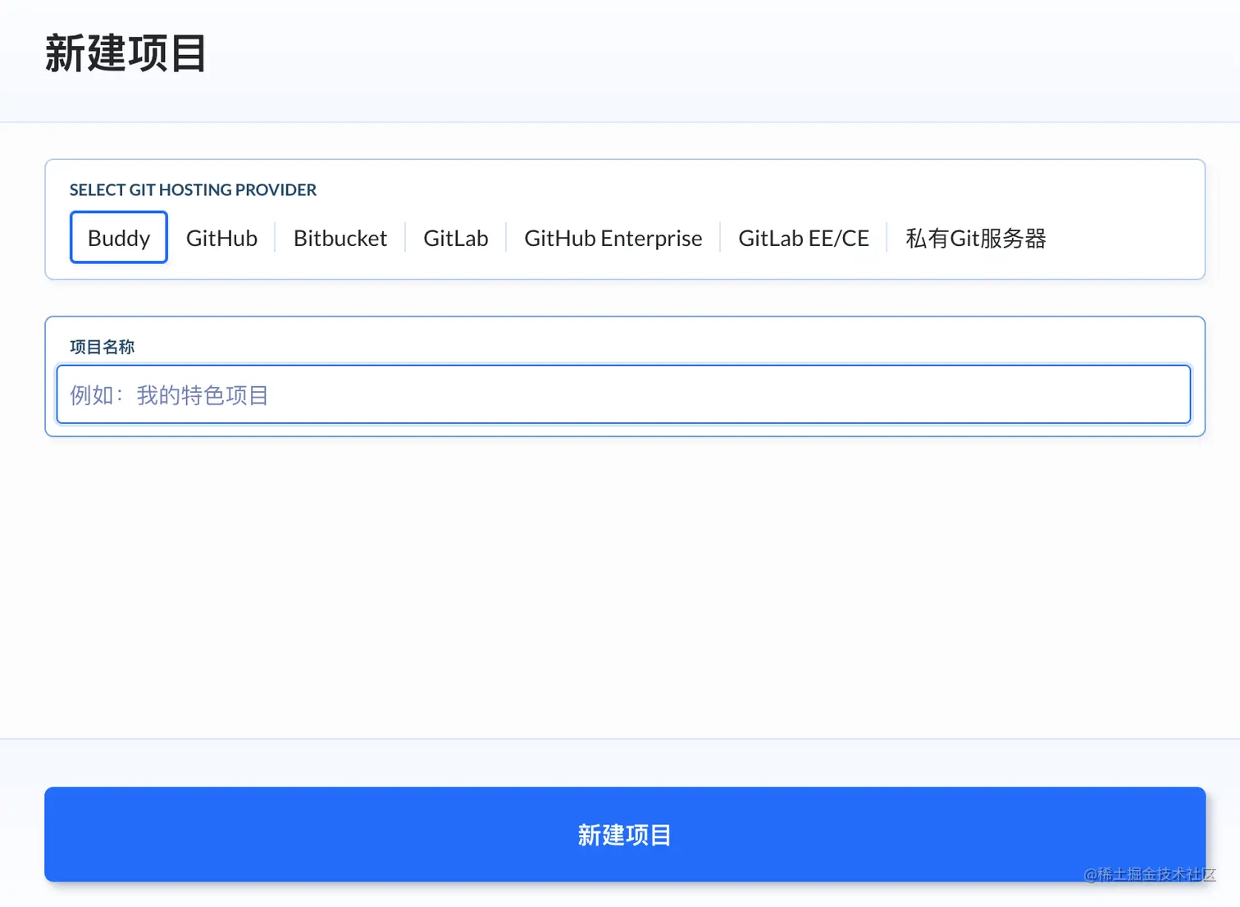Choose GitLab EE/CE provider
This screenshot has width=1240, height=907.
tap(804, 238)
